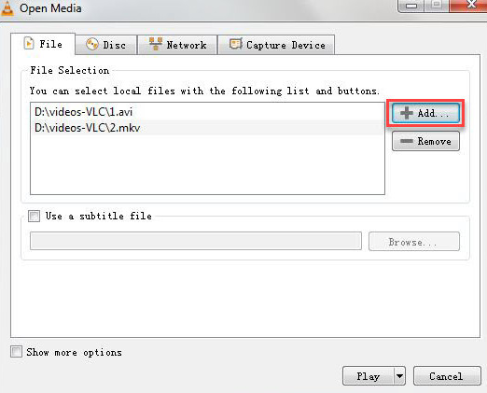Click the Remove button
The image size is (487, 393).
click(425, 141)
